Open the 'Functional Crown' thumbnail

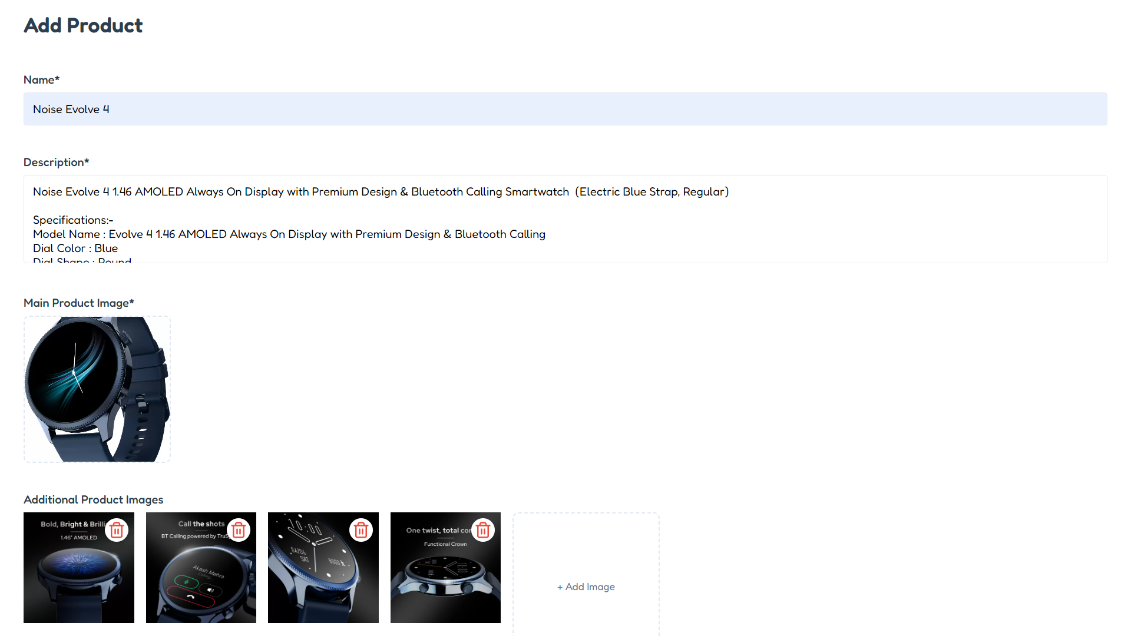[445, 568]
